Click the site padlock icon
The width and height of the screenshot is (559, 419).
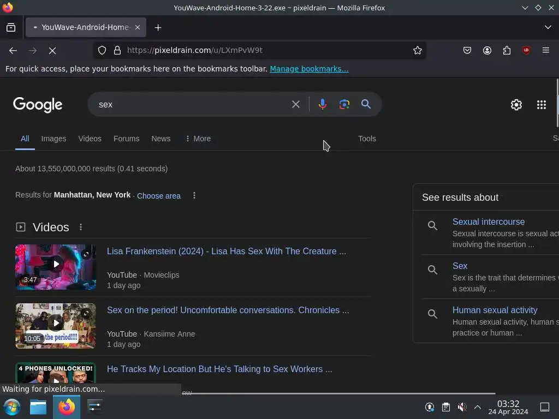click(117, 50)
